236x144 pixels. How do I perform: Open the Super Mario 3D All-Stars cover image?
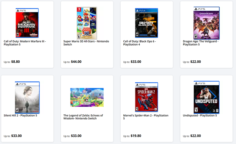87,23
